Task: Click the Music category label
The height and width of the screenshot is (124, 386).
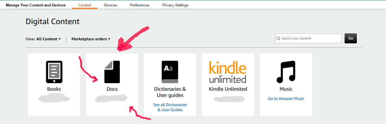Action: pyautogui.click(x=286, y=89)
